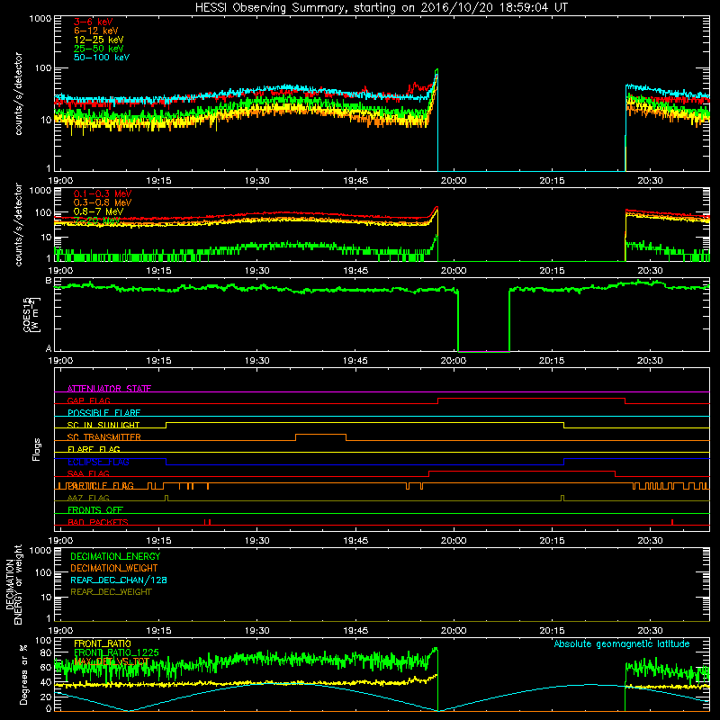Click the 20:15 tick label under the decimation panel
720x720 pixels.
pos(552,631)
